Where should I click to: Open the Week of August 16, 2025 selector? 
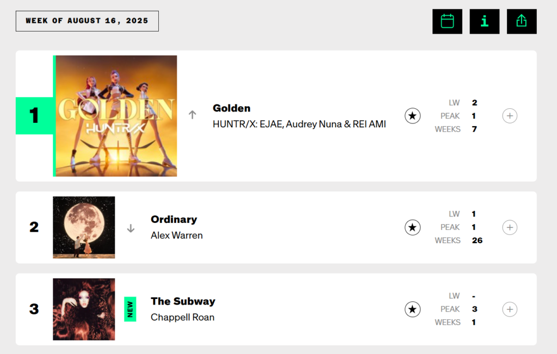[x=87, y=21]
